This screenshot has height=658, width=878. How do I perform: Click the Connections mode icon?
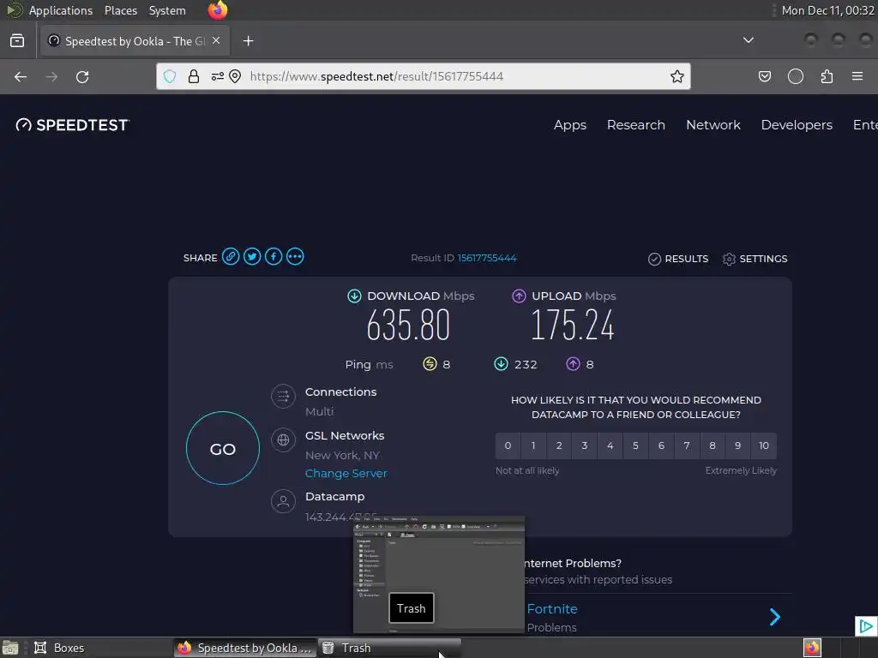(283, 397)
